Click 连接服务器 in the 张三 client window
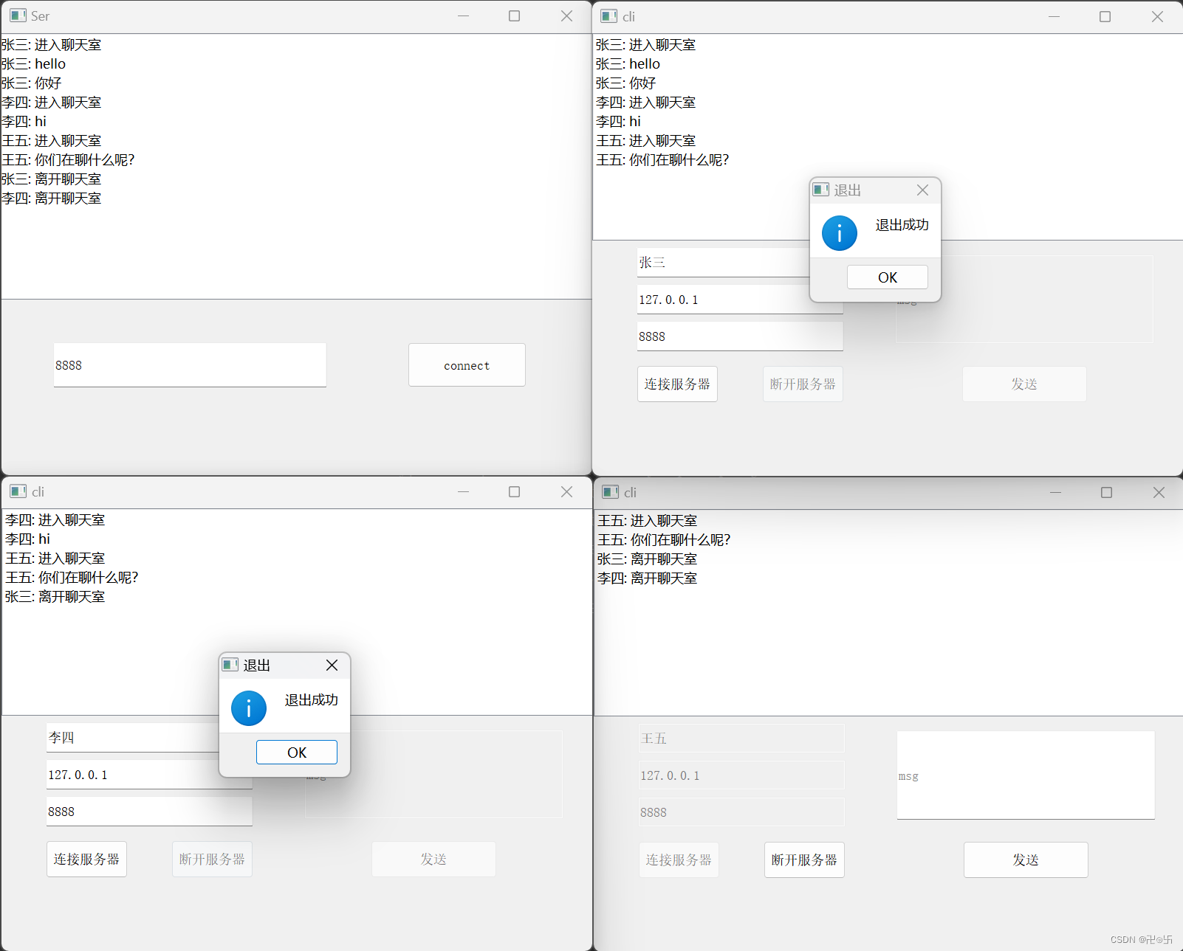Viewport: 1183px width, 951px height. [x=677, y=384]
